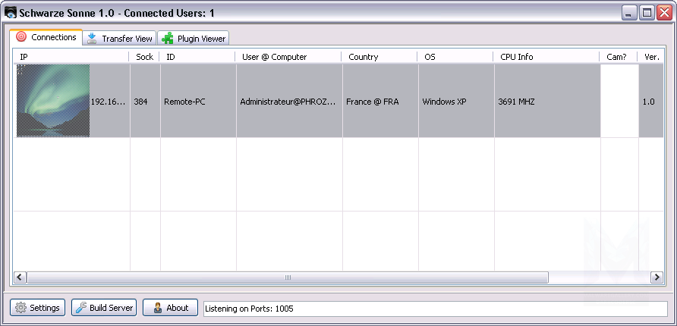
Task: Open the remote desktop thumbnail preview
Action: coord(53,101)
